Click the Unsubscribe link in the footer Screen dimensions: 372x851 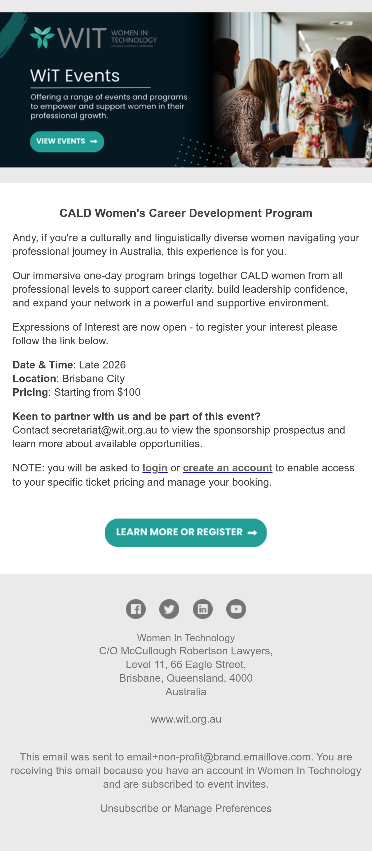point(129,809)
